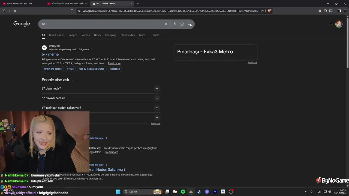
Task: Open Use by media and brands chip
Action: [x=92, y=69]
